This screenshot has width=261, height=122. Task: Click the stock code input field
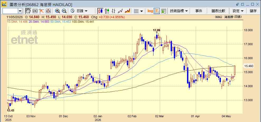coord(10,11)
